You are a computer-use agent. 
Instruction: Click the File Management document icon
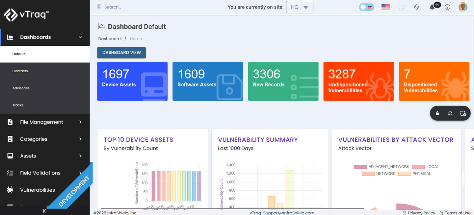[10, 122]
